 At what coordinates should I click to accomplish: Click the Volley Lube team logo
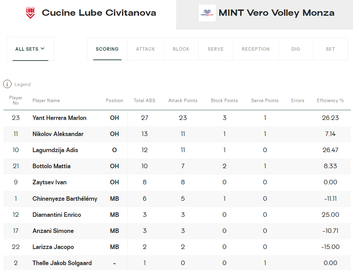coord(30,13)
